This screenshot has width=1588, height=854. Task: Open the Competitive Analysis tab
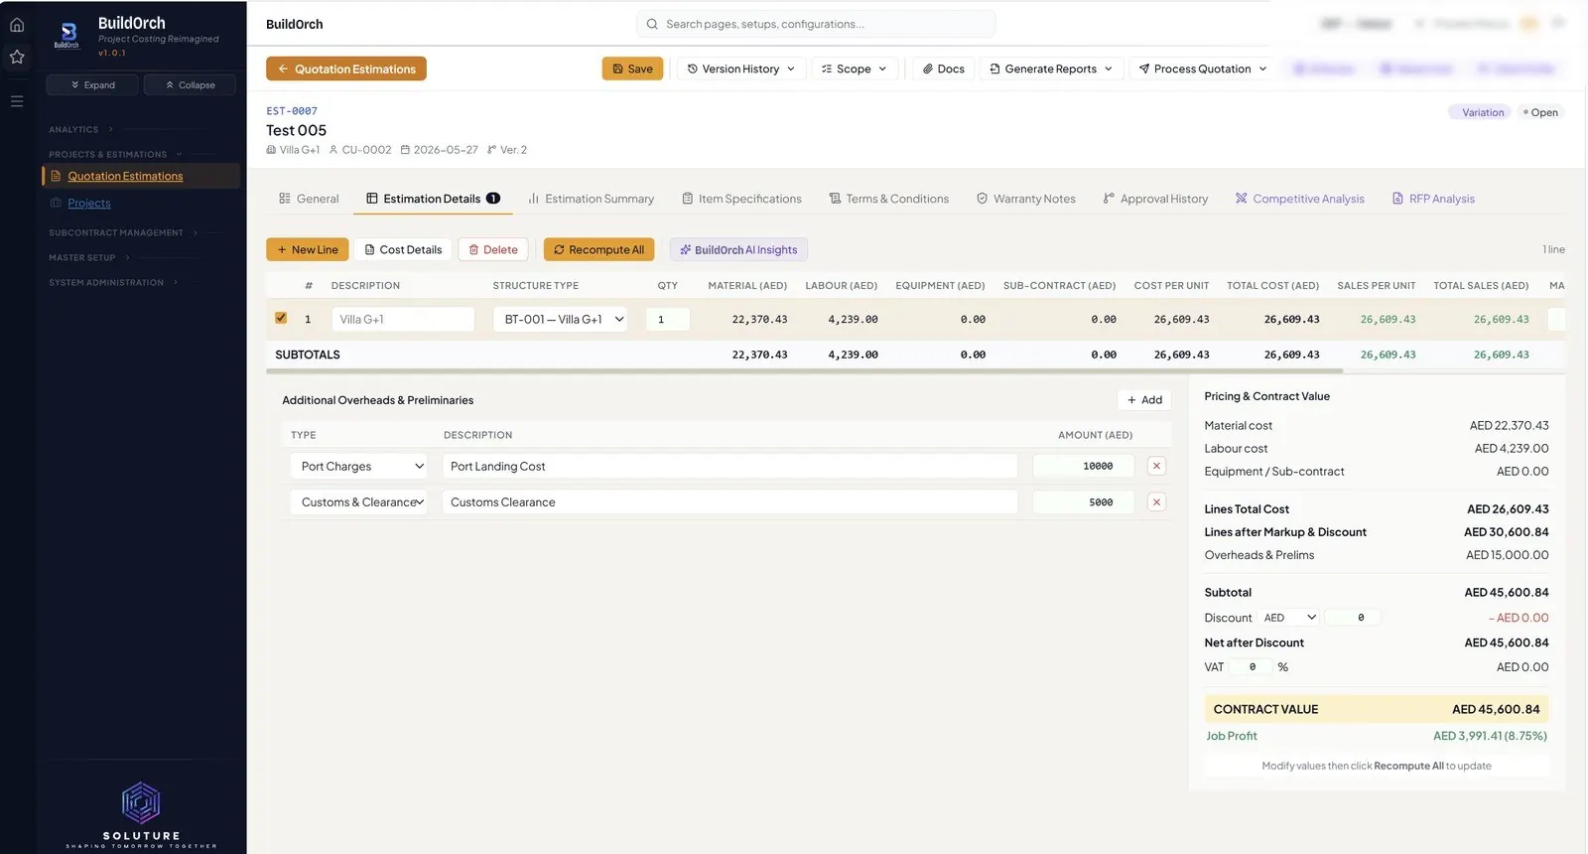click(1299, 199)
